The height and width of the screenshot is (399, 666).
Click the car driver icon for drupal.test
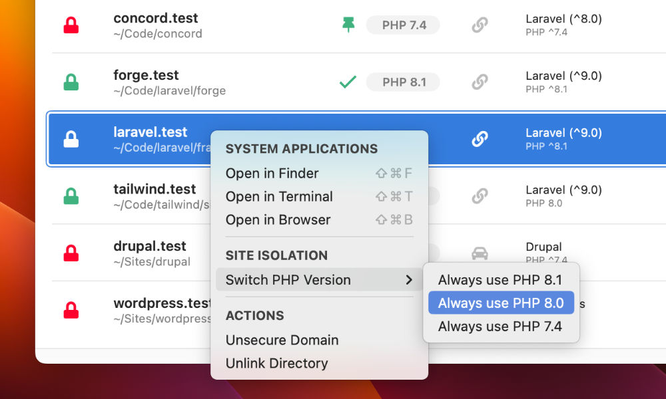point(480,253)
